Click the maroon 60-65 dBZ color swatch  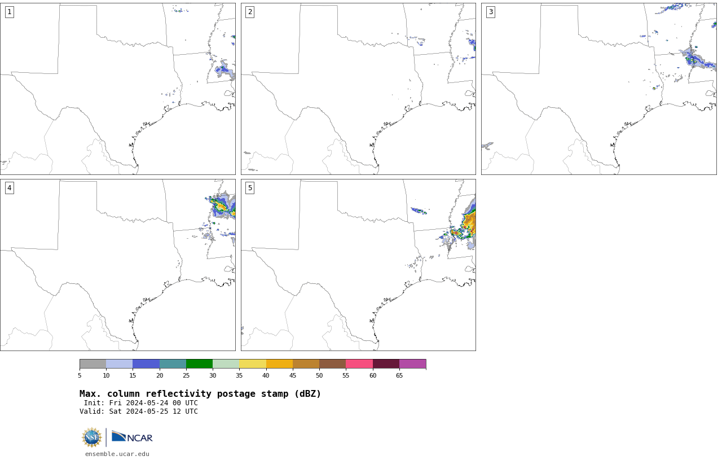pos(386,363)
